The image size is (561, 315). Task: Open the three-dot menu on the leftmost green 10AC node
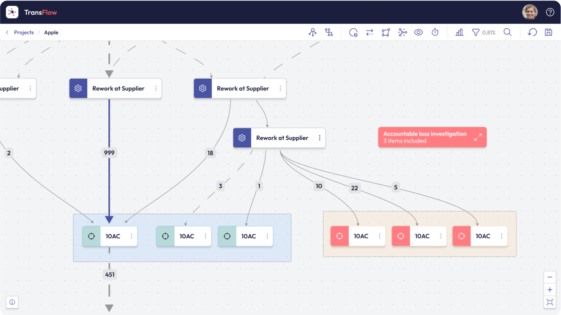tap(131, 236)
